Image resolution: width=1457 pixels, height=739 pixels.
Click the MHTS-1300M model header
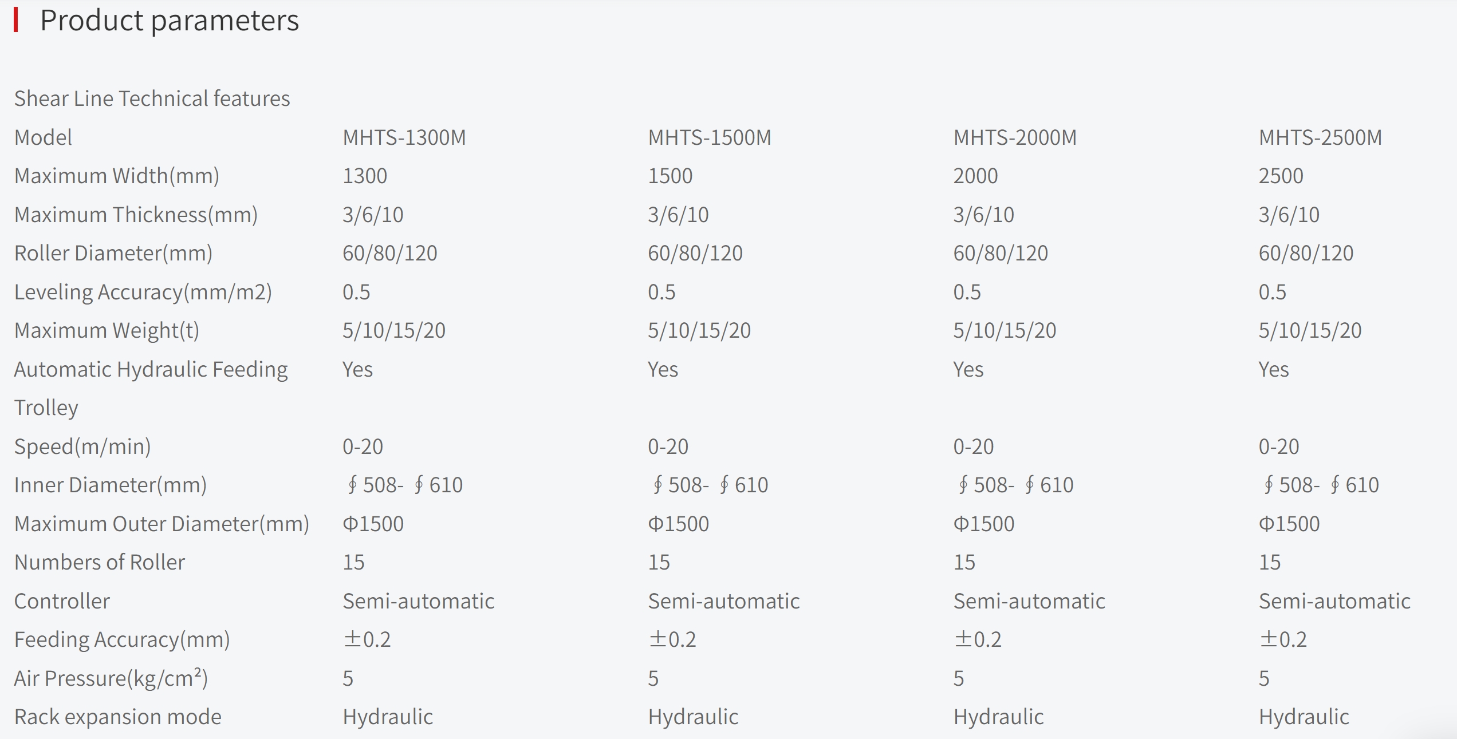coord(404,137)
